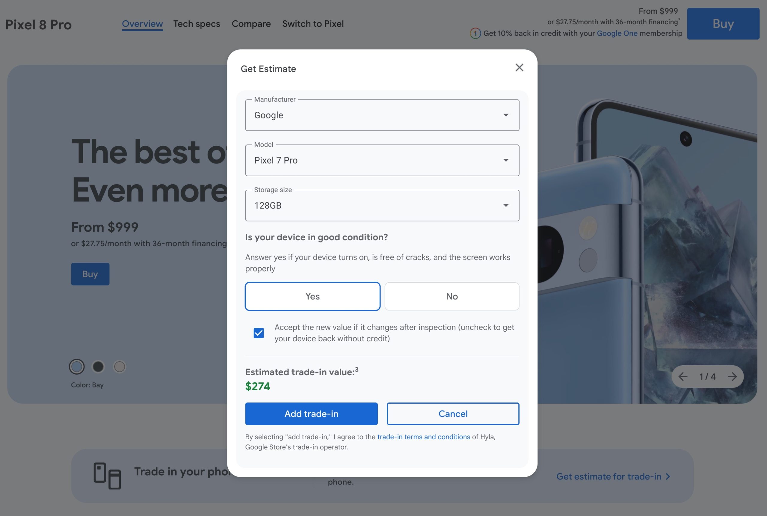Select No for good device condition
This screenshot has width=767, height=516.
pyautogui.click(x=452, y=296)
